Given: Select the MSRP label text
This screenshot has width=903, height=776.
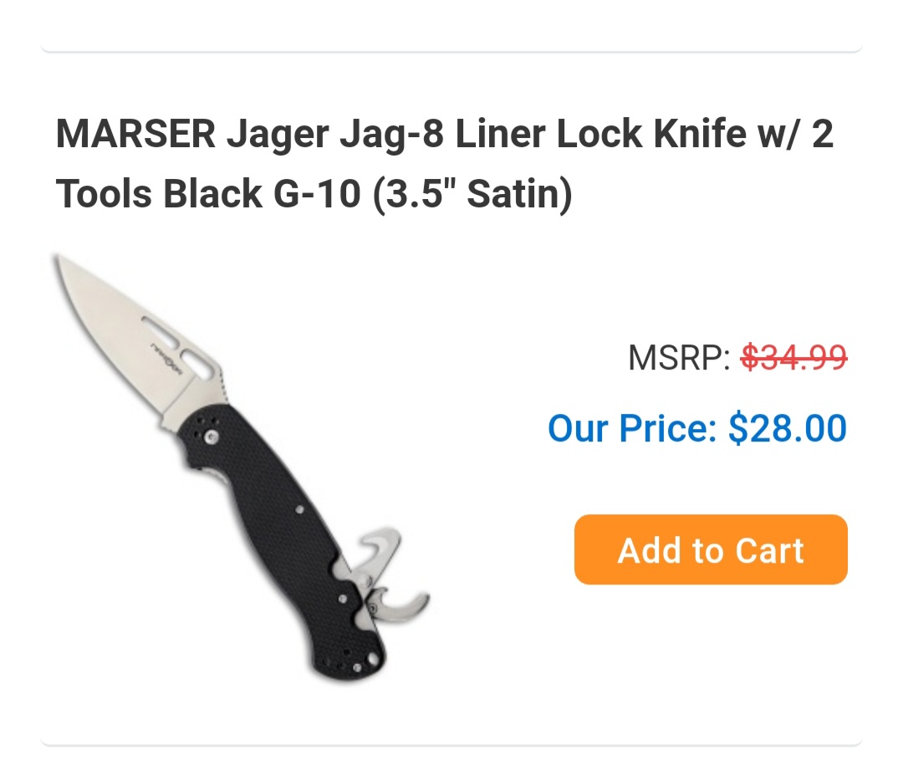Looking at the screenshot, I should [679, 358].
